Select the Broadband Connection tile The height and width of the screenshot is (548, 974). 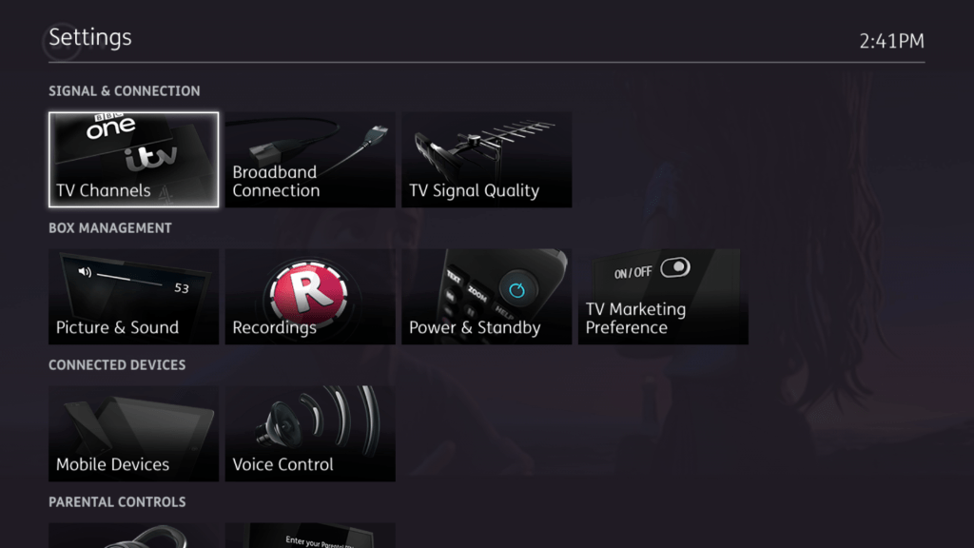point(310,160)
